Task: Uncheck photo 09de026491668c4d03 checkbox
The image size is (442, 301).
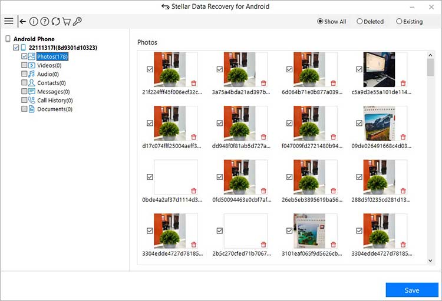Action: click(359, 123)
